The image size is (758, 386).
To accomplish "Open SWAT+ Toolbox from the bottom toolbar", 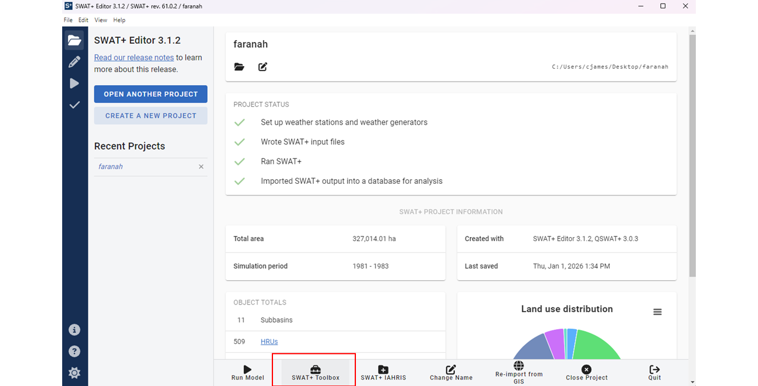I will pyautogui.click(x=316, y=373).
